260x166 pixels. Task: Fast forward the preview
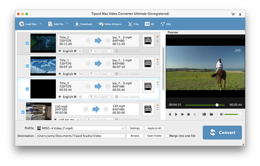tap(182, 114)
